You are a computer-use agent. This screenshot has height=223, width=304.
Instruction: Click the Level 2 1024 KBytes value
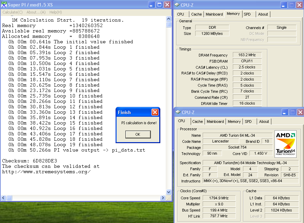click(282, 210)
